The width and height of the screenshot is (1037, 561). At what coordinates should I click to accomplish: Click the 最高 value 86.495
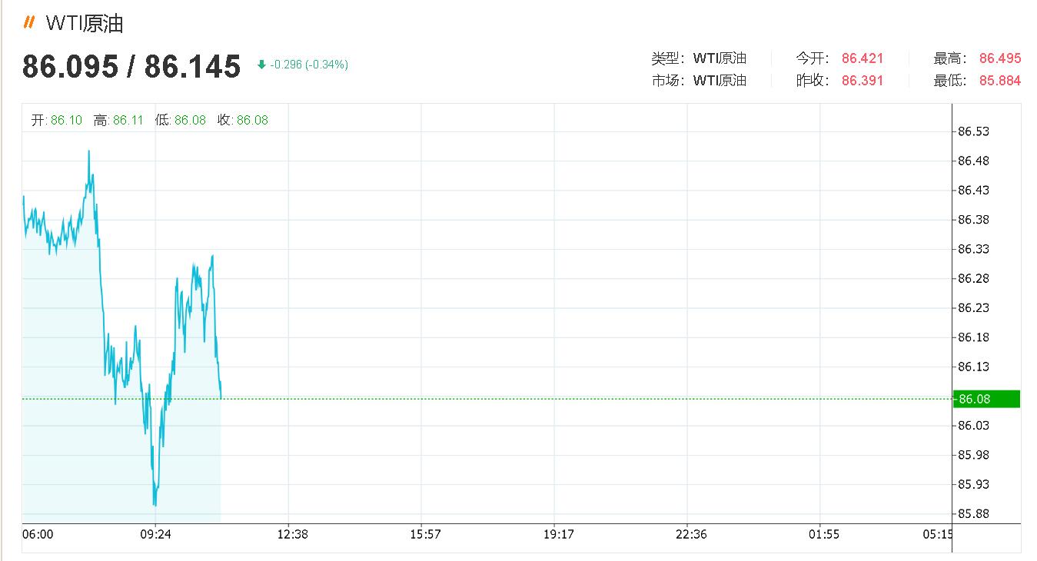click(1000, 58)
